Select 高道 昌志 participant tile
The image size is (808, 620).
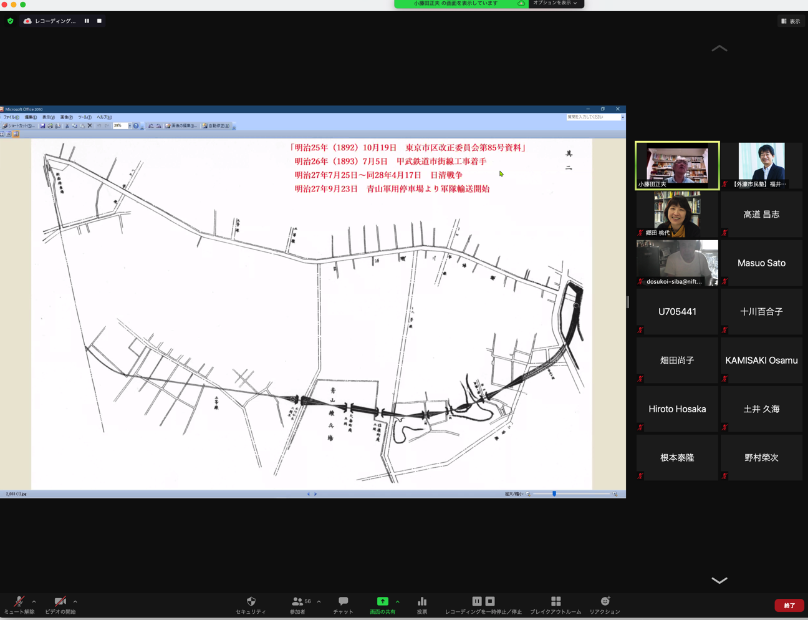[x=761, y=214]
